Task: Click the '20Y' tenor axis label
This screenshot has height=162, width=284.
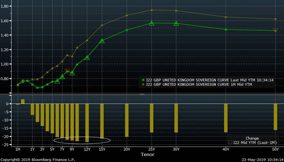Action: point(127,149)
